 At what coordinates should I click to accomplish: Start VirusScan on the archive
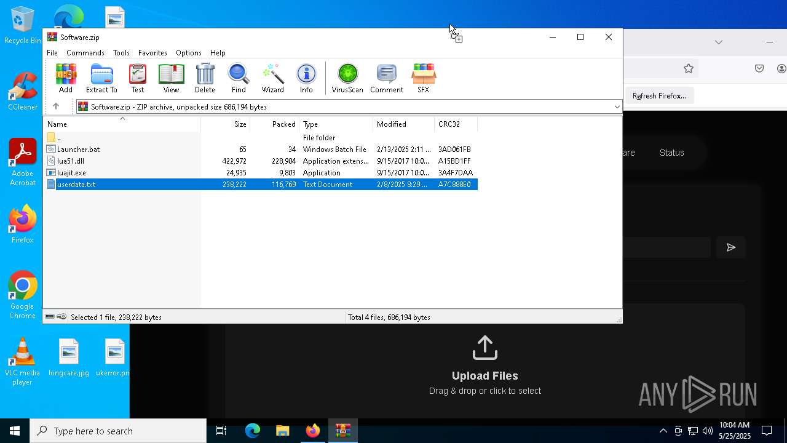point(347,78)
